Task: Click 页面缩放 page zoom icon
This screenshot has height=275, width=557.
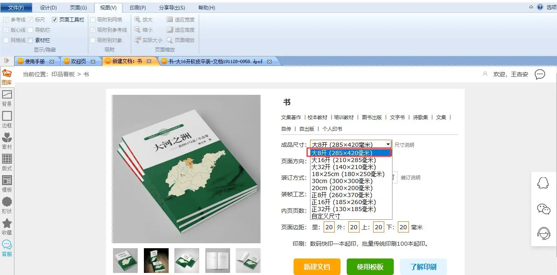Action: click(169, 40)
